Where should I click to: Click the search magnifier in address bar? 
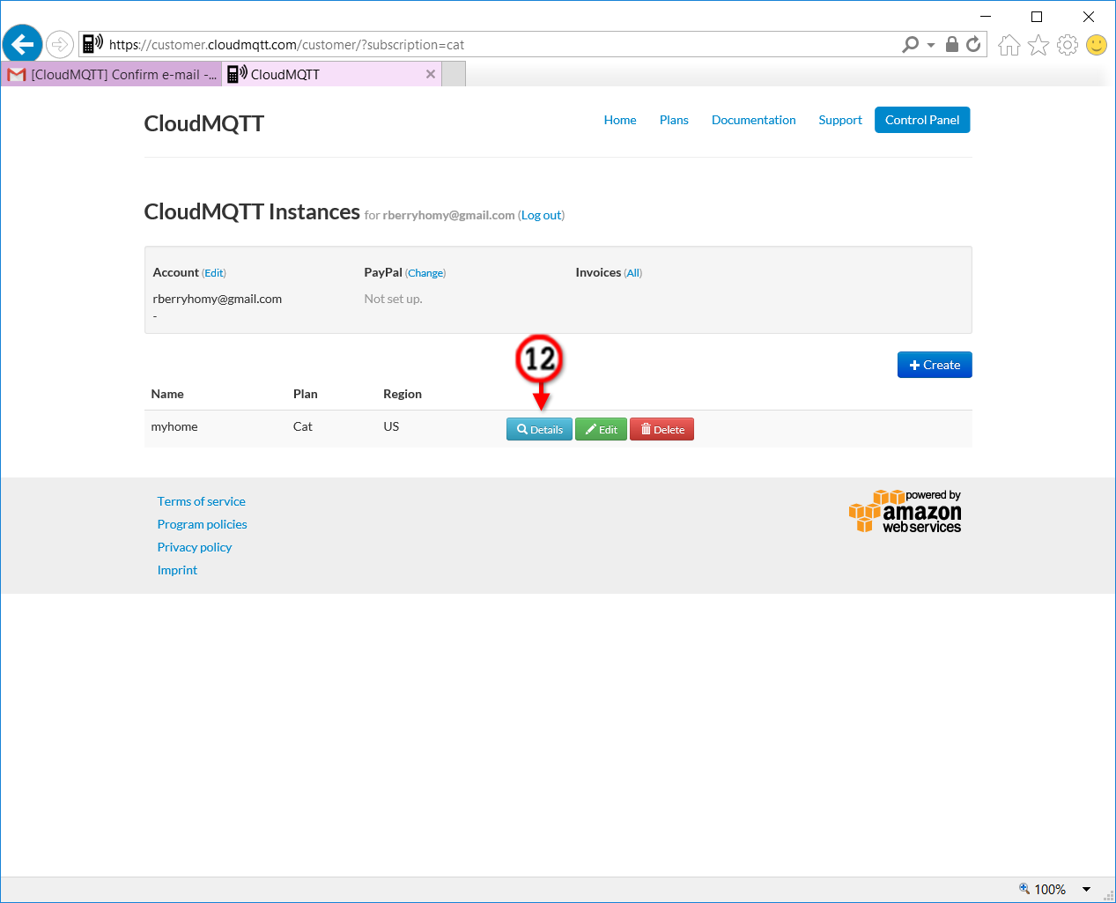[x=911, y=44]
